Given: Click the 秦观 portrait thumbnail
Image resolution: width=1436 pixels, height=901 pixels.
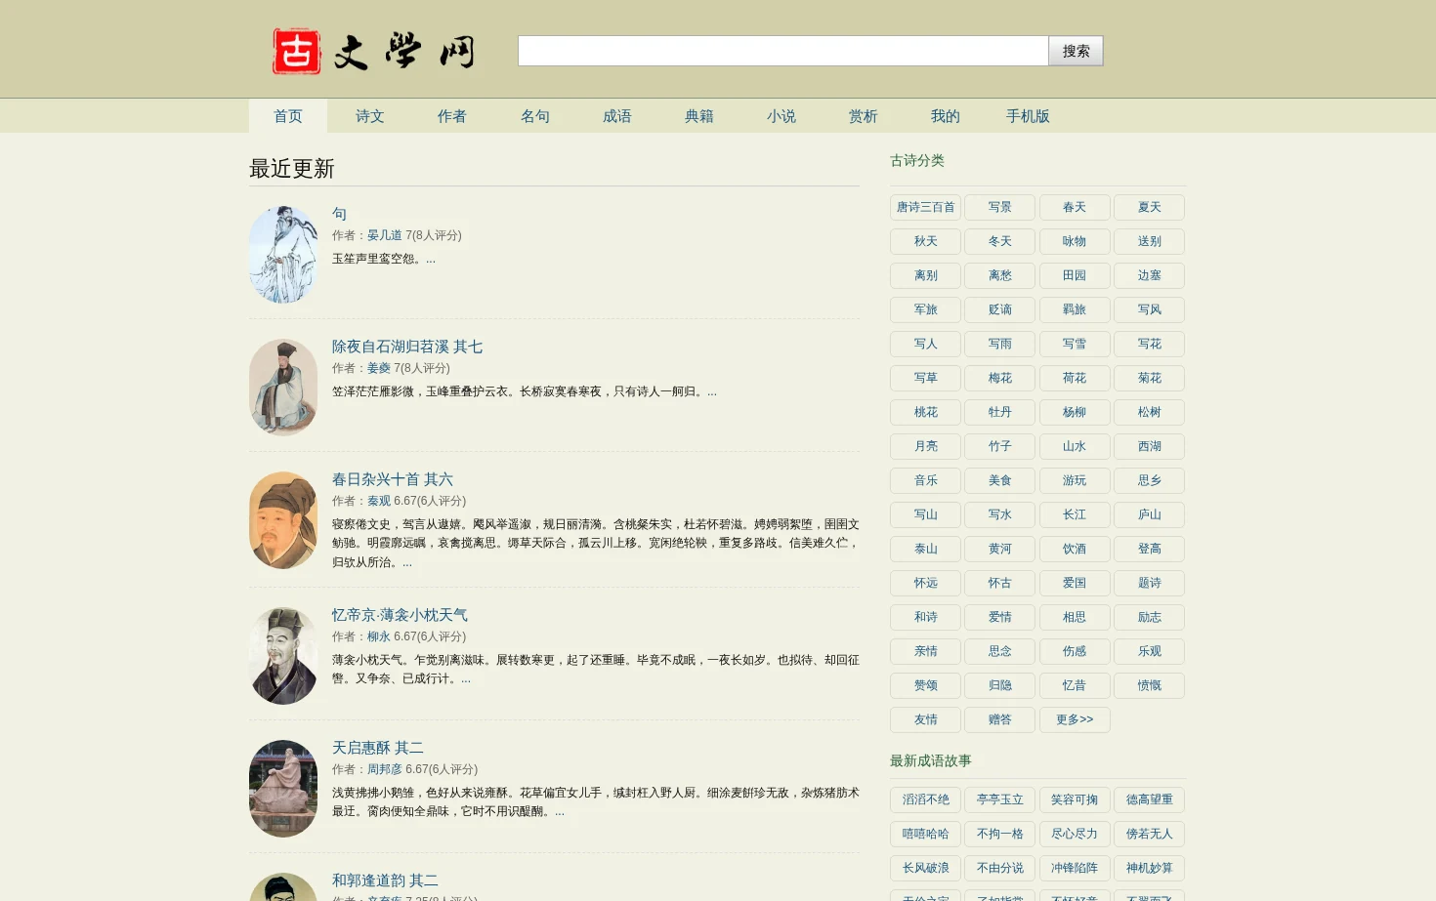Looking at the screenshot, I should (x=283, y=520).
